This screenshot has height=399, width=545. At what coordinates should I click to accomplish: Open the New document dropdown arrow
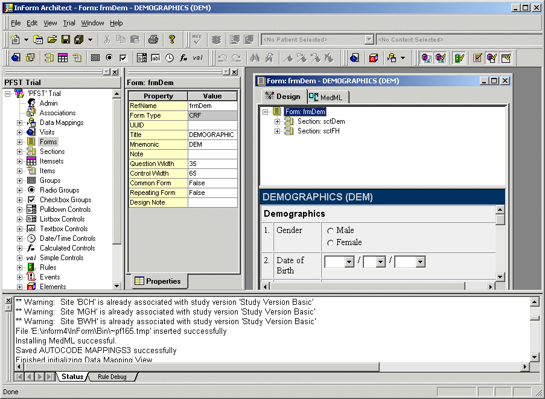pos(26,40)
